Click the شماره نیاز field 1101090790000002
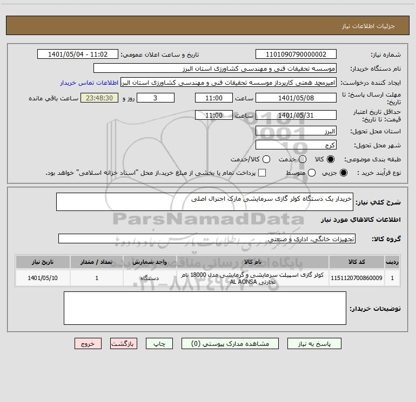This screenshot has width=416, height=402. pos(296,54)
